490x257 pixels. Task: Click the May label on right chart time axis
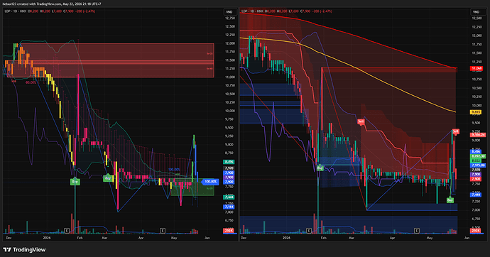430,238
